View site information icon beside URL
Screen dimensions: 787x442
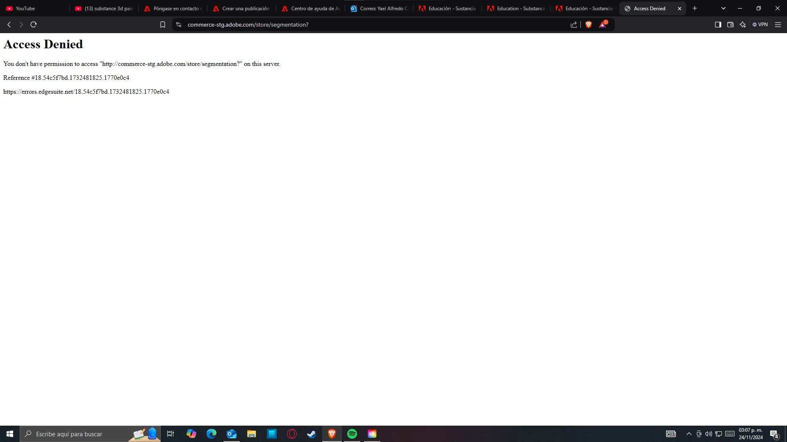coord(179,25)
